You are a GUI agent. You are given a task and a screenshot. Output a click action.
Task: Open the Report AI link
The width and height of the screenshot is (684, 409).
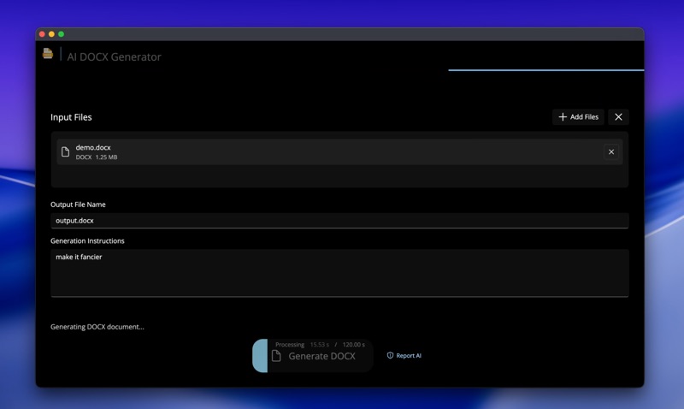[x=404, y=356]
